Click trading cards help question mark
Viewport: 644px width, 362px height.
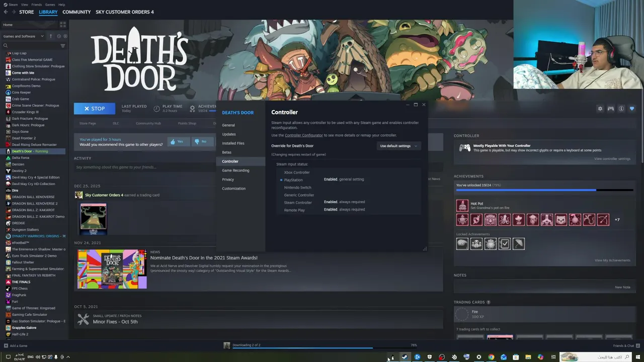488,302
